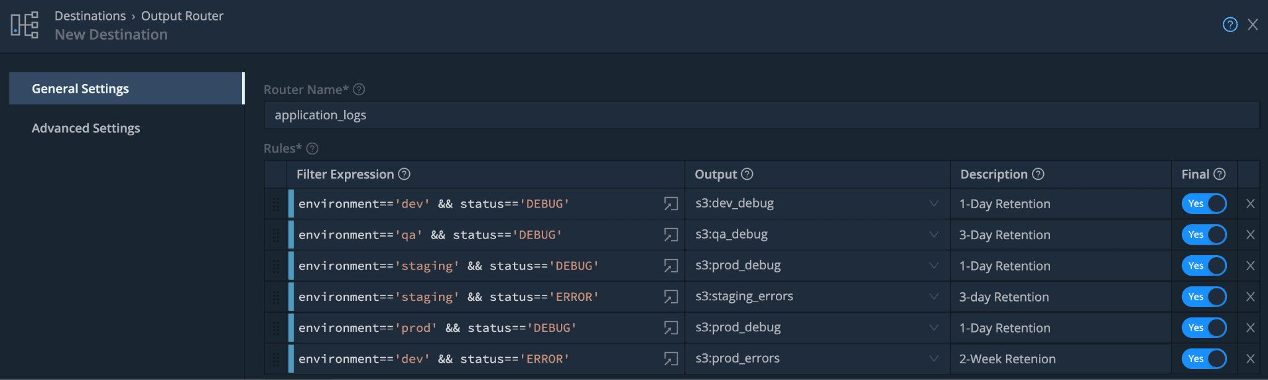Click the help icon in top-right header

pos(1230,25)
